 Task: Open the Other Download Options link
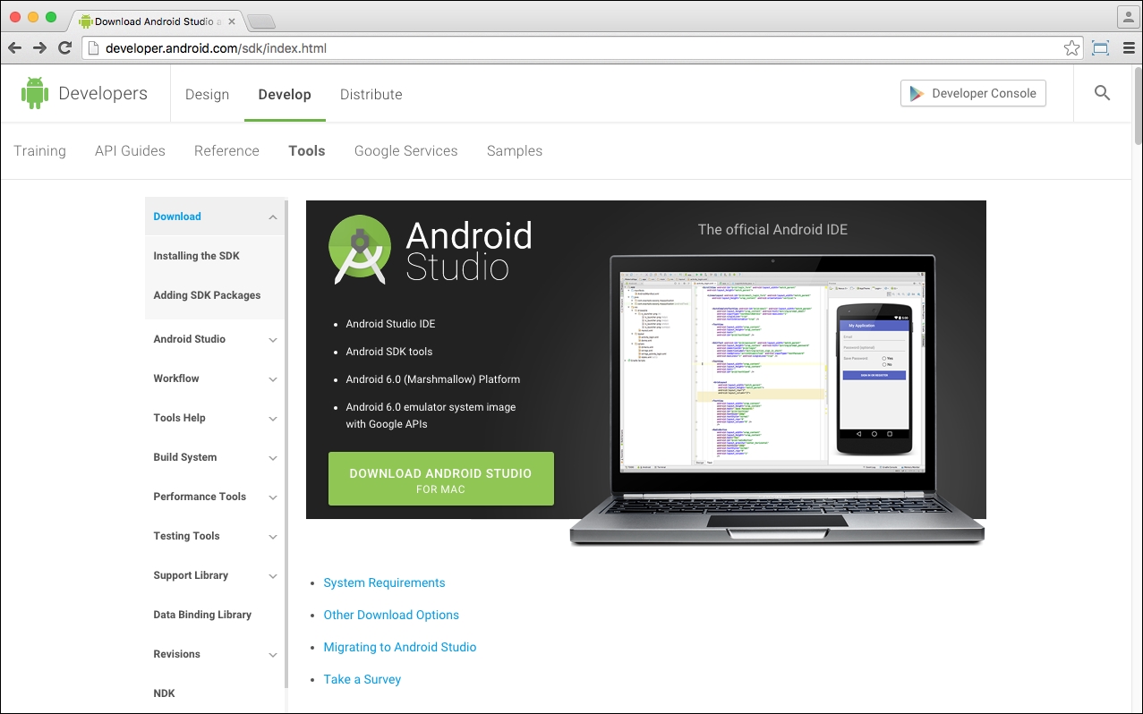(391, 615)
